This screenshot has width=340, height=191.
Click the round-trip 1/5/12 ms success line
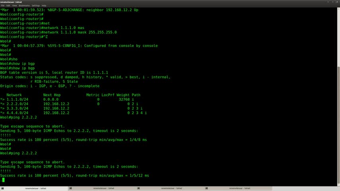click(x=74, y=175)
